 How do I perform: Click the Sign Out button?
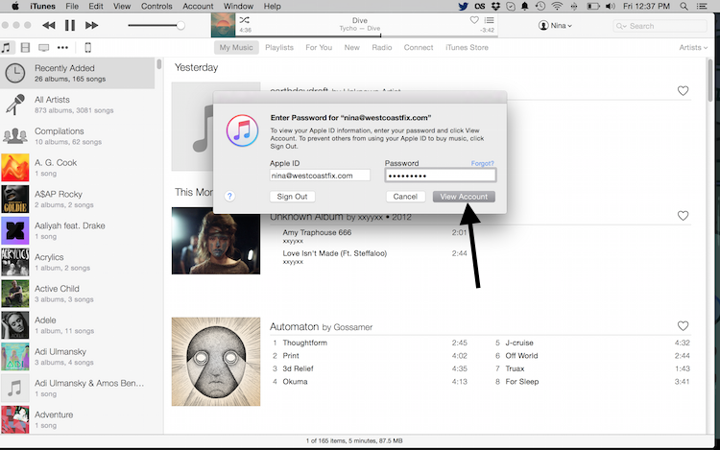tap(292, 197)
